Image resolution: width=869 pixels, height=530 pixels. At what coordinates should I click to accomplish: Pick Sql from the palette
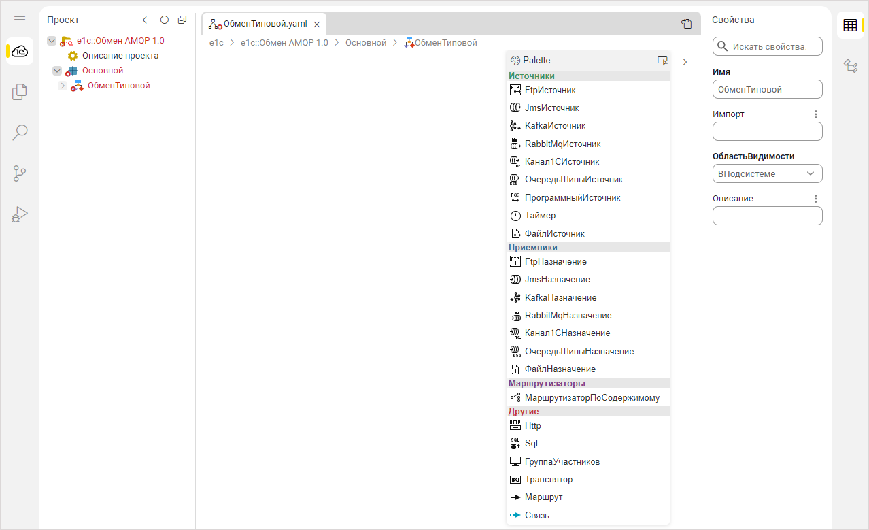[x=588, y=444]
